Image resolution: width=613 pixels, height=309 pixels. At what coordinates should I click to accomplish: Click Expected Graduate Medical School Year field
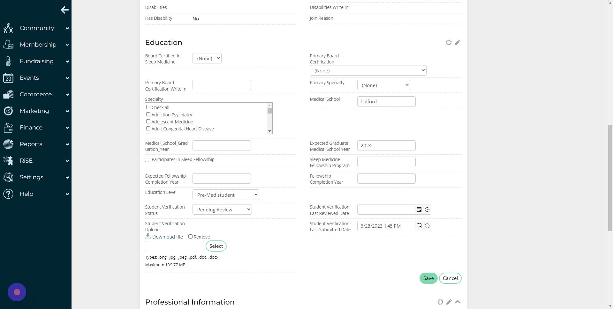[386, 146]
